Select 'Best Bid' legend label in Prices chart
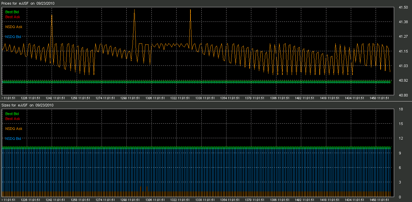Viewport: 412px width, 202px height. point(12,12)
